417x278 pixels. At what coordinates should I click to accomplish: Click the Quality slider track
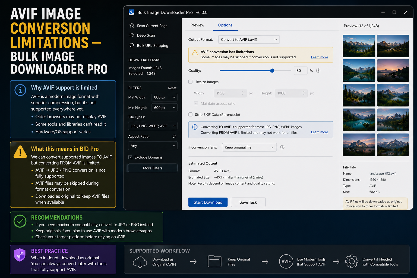[x=255, y=71]
